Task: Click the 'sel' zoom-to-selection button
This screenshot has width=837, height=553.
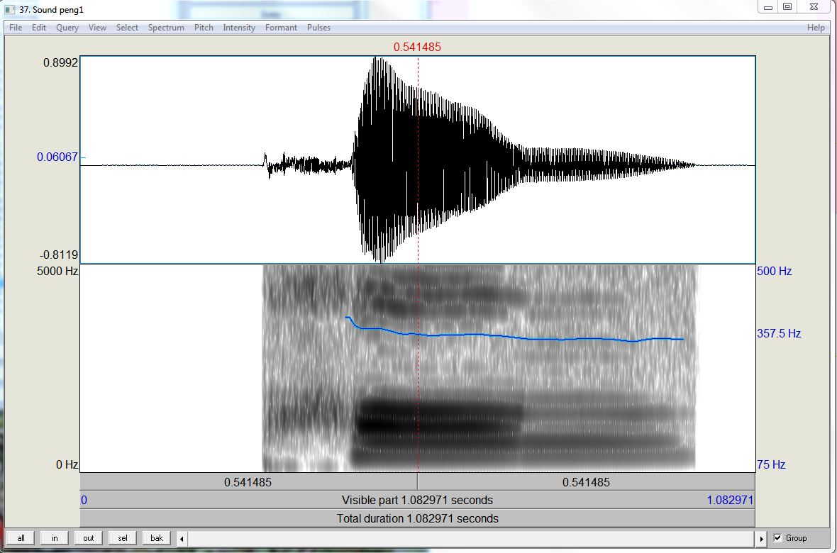Action: click(122, 538)
